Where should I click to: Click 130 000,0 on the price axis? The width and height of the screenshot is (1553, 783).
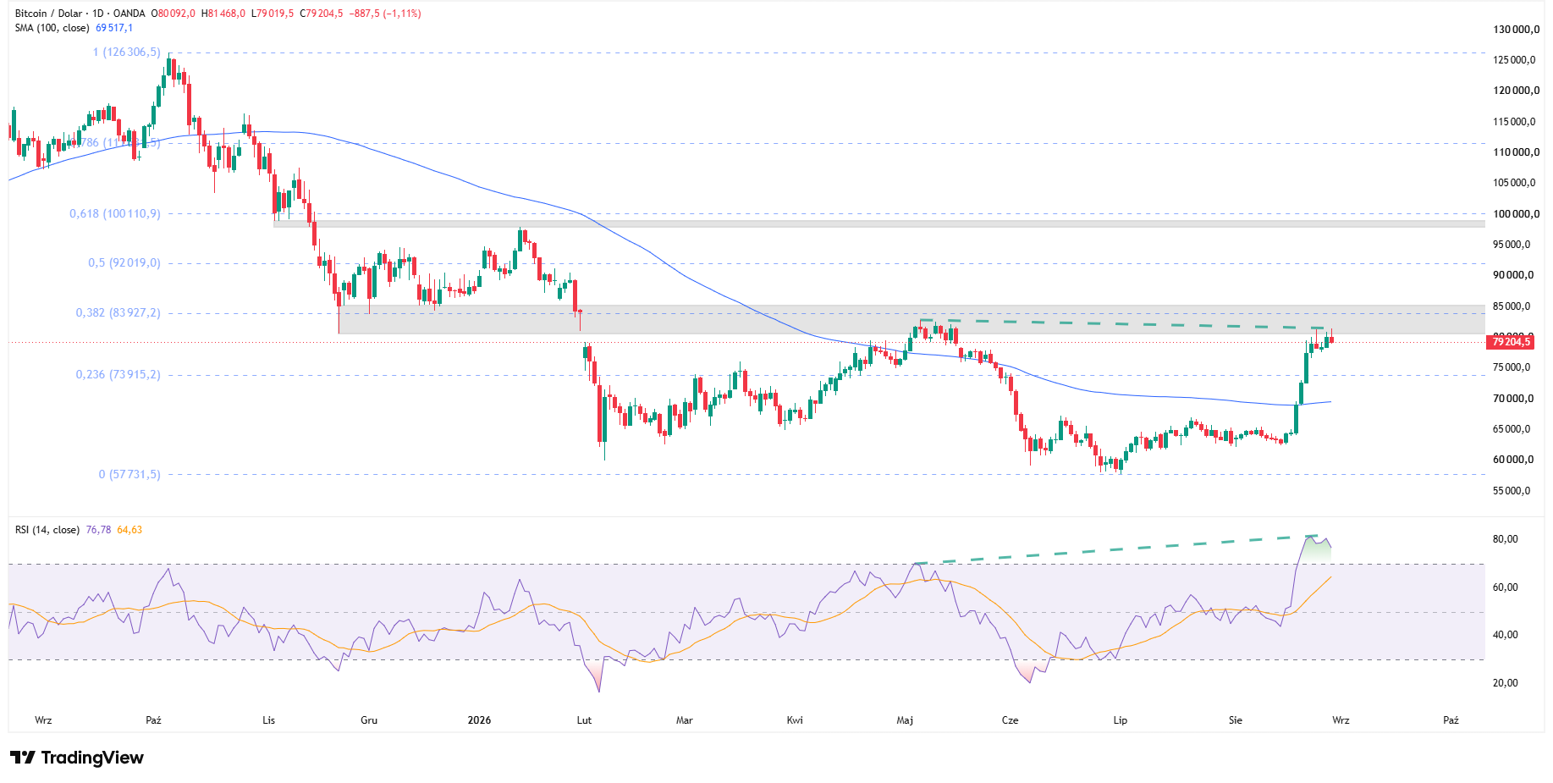(x=1517, y=30)
